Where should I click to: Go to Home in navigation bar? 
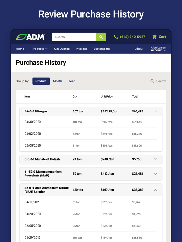click(x=20, y=49)
